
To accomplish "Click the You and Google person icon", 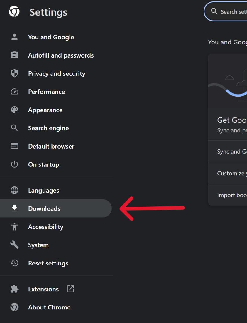I will click(14, 37).
